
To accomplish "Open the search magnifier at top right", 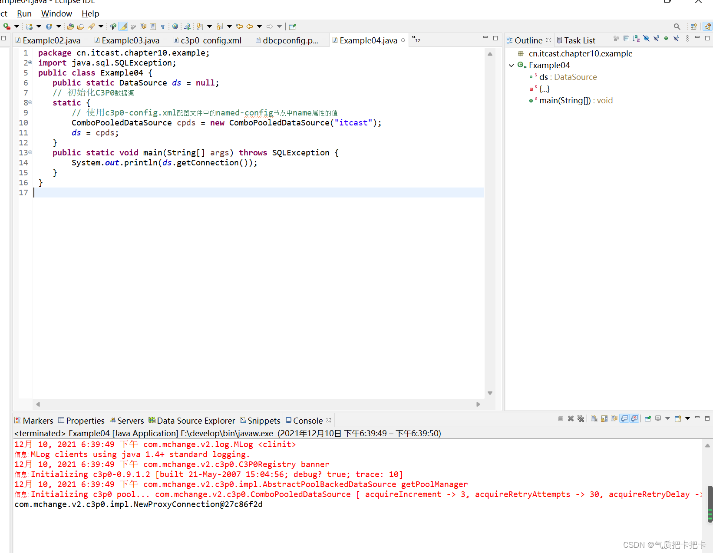I will pyautogui.click(x=677, y=26).
